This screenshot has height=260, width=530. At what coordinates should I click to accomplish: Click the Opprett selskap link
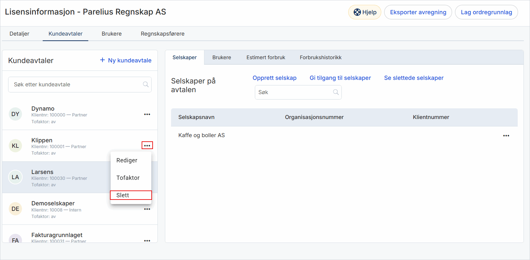pos(275,78)
